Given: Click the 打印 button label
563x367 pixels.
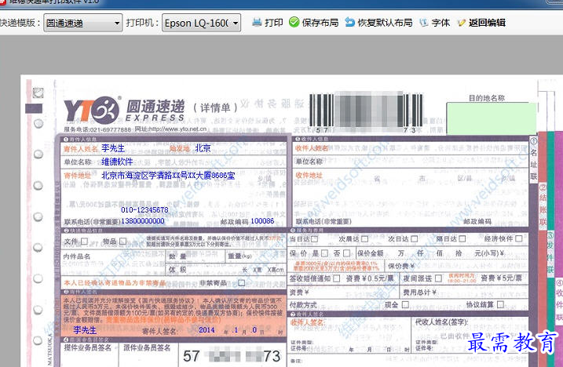Looking at the screenshot, I should [x=274, y=23].
